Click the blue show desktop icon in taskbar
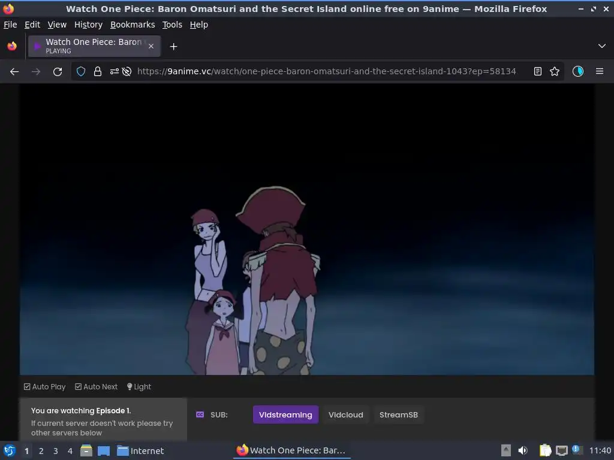This screenshot has width=614, height=460. [x=104, y=451]
